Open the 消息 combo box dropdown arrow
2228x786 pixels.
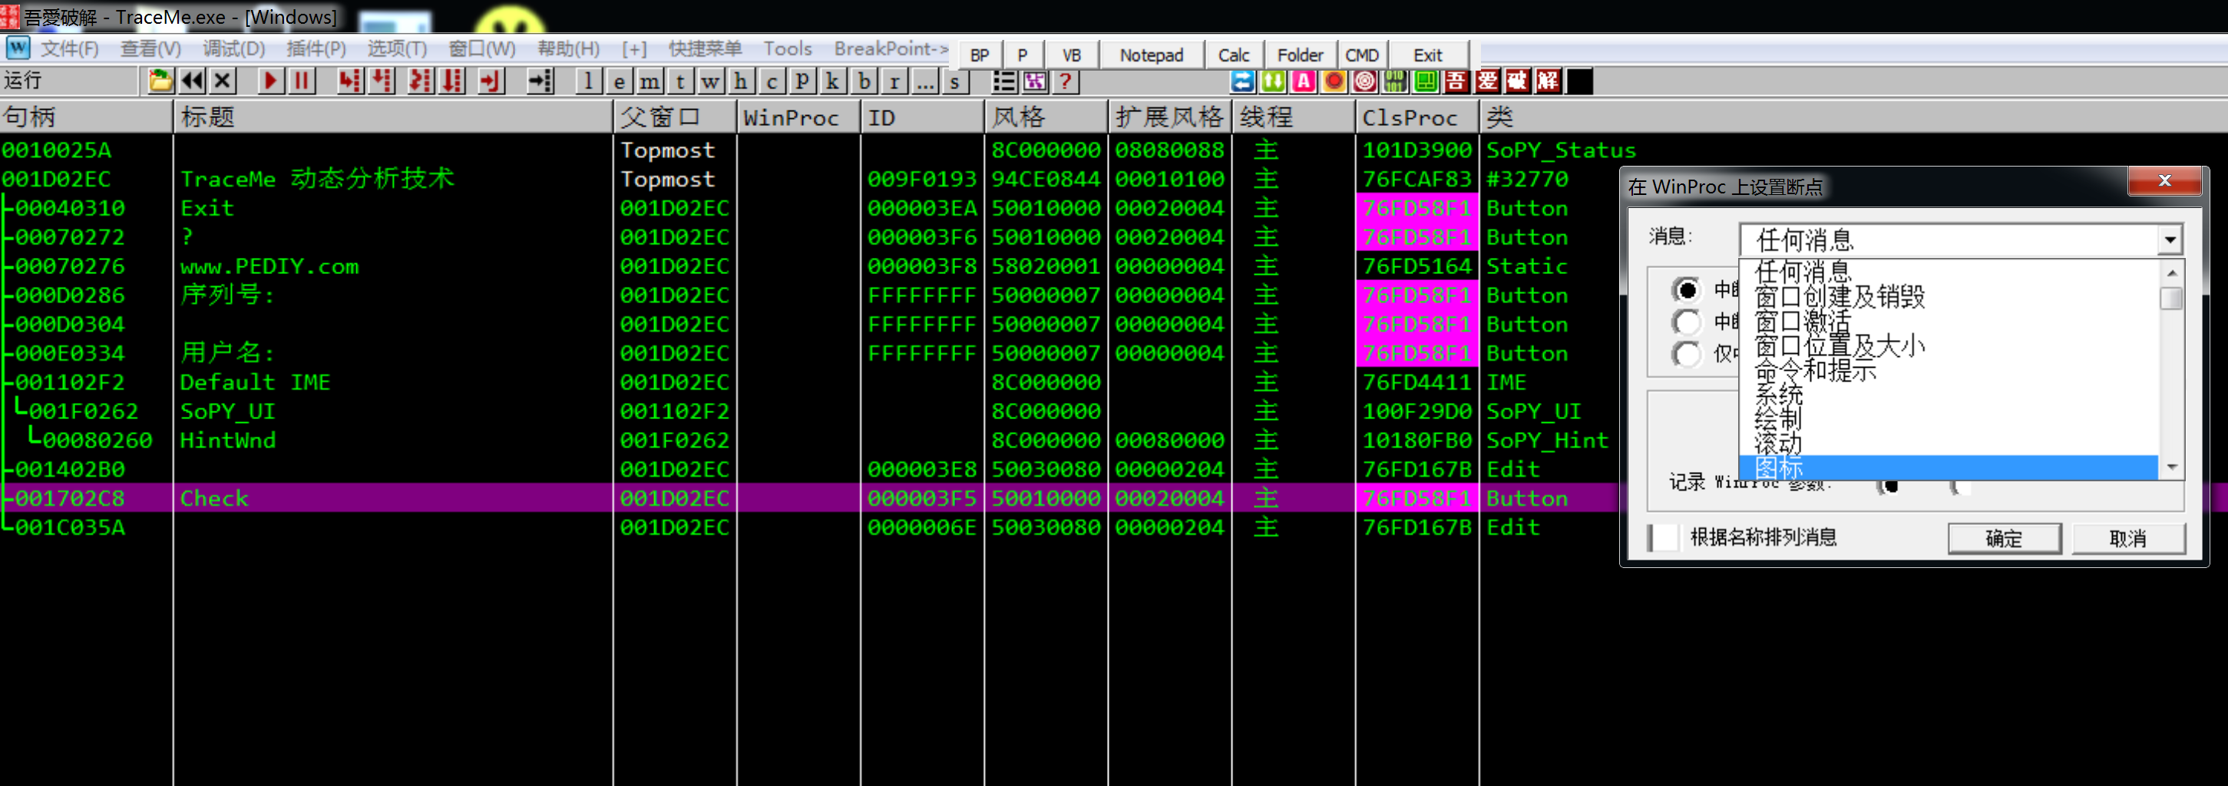coord(2170,239)
